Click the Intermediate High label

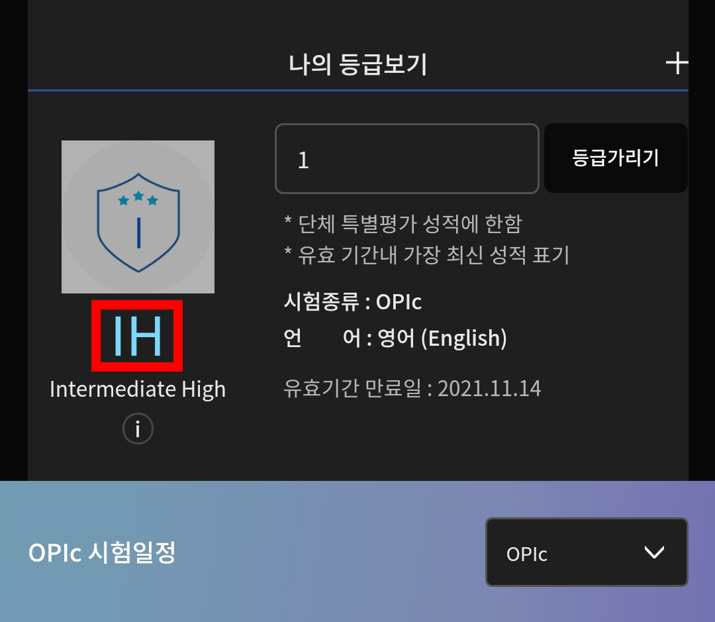137,389
